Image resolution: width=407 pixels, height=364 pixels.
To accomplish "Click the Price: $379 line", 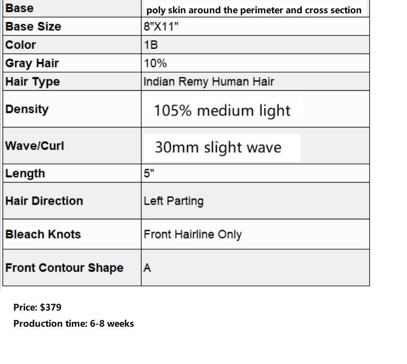I will coord(37,308).
